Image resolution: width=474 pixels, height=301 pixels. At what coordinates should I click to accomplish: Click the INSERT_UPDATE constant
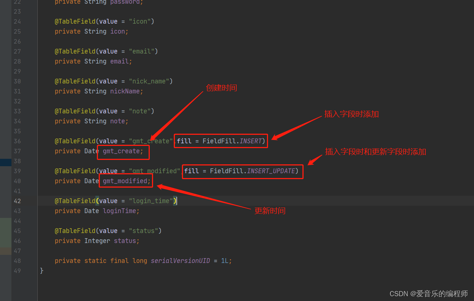[x=271, y=171]
